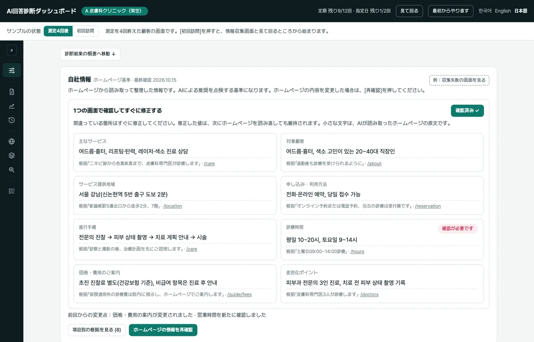
Task: Expand 項目別の根拠を見る (8)
Action: point(97,330)
